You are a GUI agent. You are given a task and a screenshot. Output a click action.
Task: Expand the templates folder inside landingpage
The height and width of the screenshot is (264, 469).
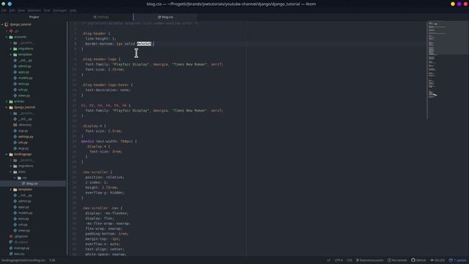11,189
